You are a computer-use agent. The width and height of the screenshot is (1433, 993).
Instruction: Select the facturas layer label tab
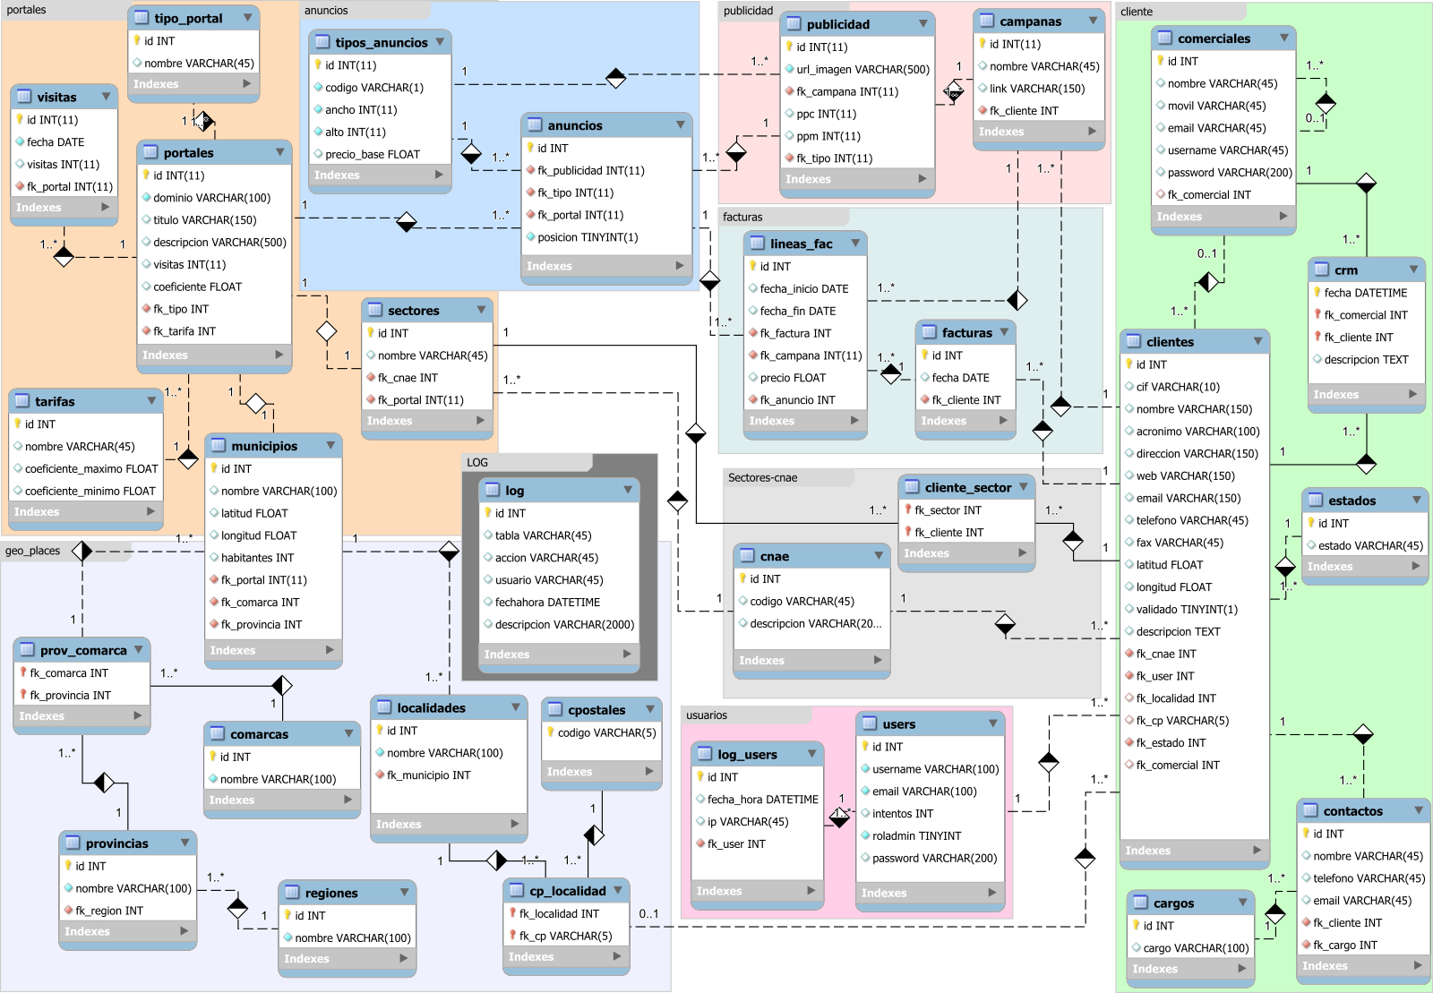pyautogui.click(x=742, y=217)
